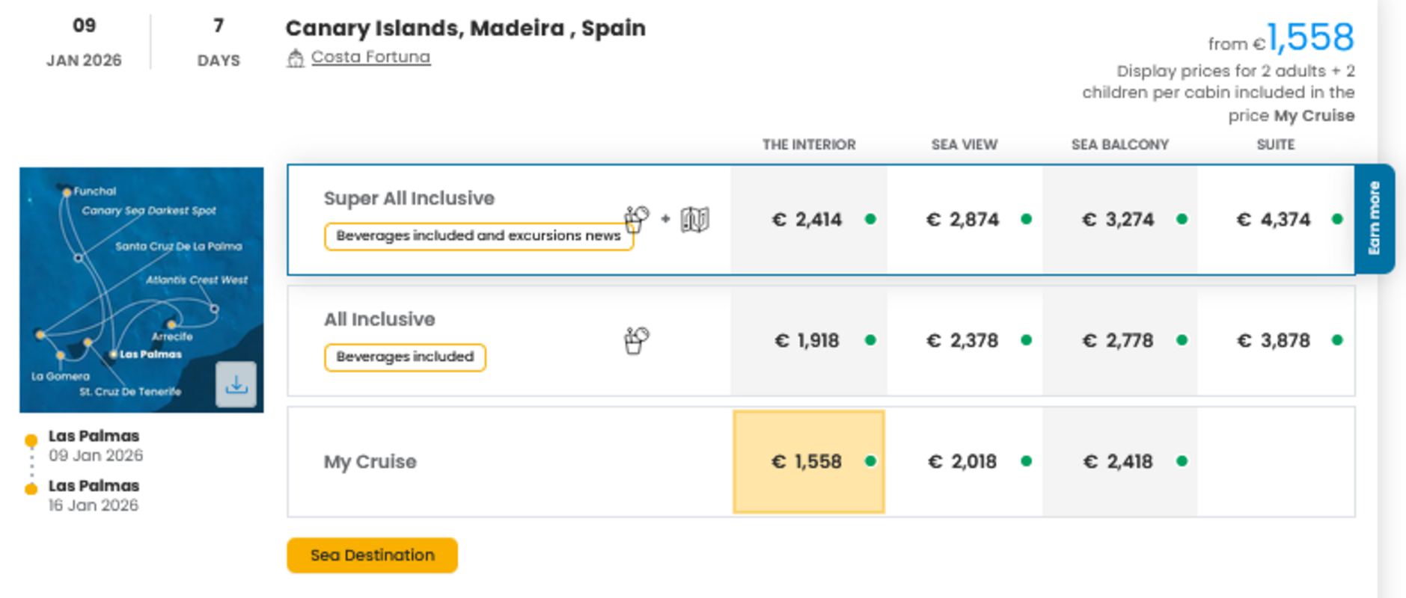
Task: Click the ship icon beside Costa Fortuna
Action: click(x=296, y=58)
